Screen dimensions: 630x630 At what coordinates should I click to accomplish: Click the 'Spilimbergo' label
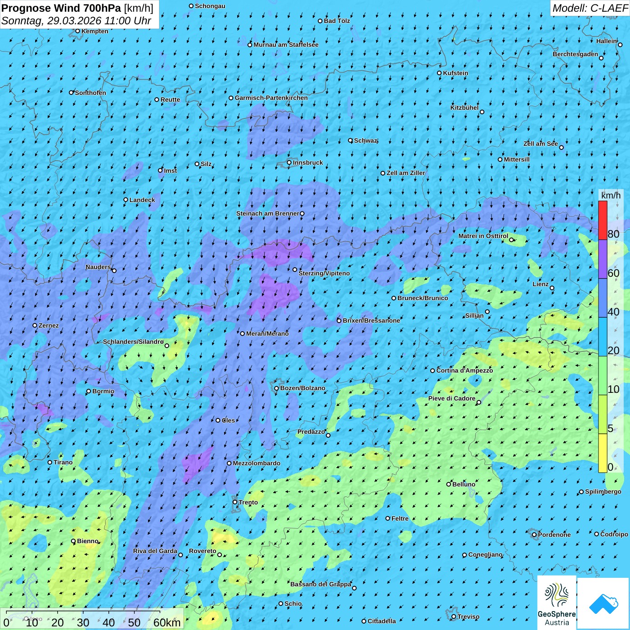pos(603,491)
